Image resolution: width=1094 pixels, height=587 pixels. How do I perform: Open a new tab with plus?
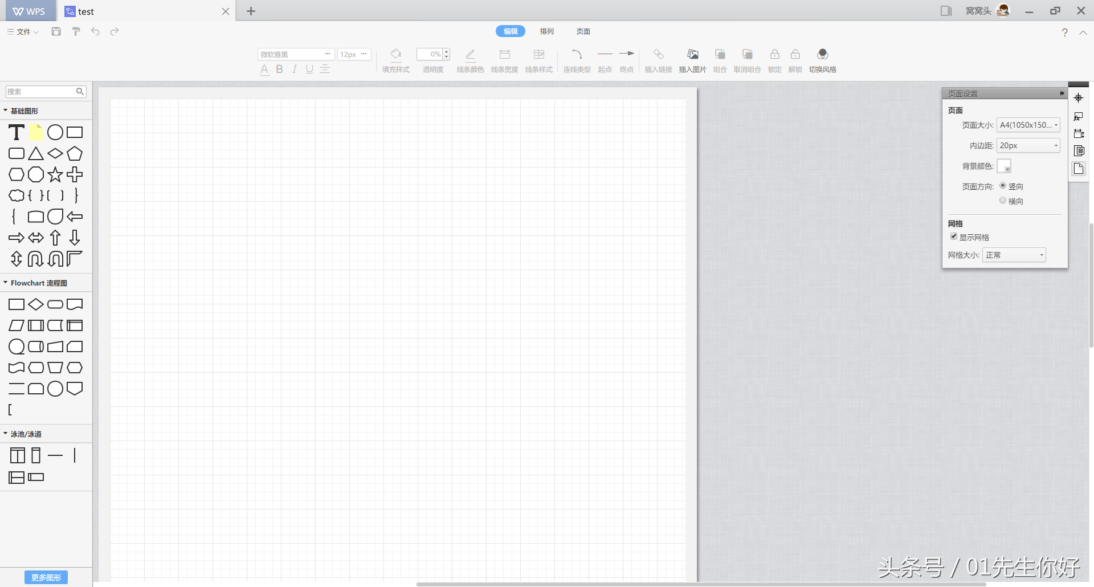pos(251,11)
